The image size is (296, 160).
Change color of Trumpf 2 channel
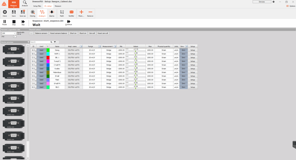(48, 61)
